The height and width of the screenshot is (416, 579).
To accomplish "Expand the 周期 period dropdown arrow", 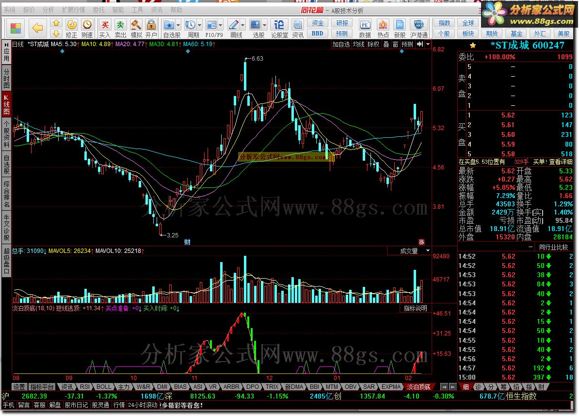I will coord(200,25).
